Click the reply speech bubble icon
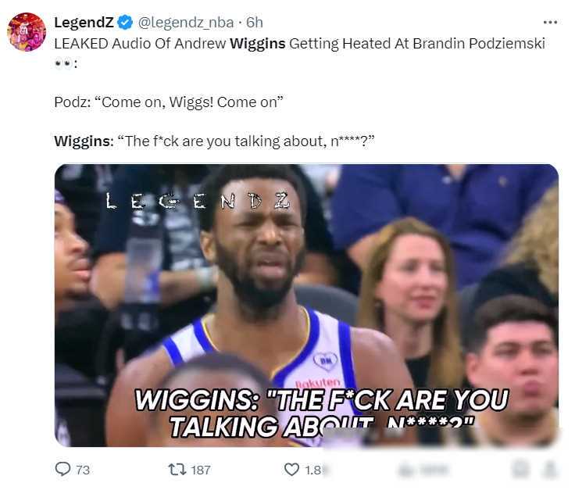Screen dimensions: 575x490 [62, 469]
